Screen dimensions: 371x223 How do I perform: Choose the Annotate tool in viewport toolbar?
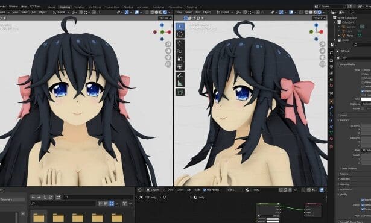(x=180, y=76)
